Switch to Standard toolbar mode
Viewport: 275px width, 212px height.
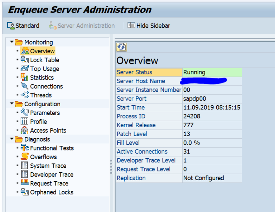pyautogui.click(x=23, y=26)
